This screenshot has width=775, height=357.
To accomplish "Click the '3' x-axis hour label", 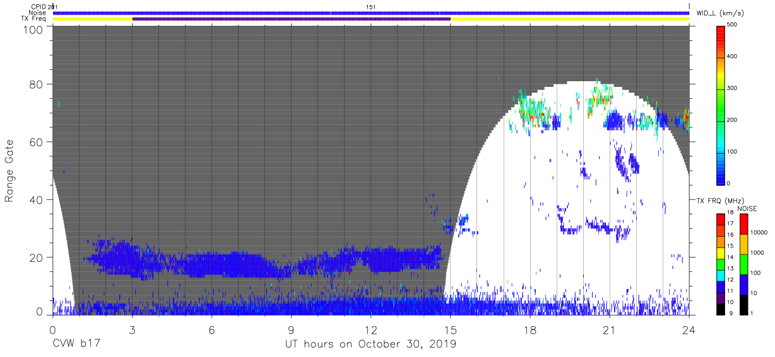I will click(x=132, y=329).
